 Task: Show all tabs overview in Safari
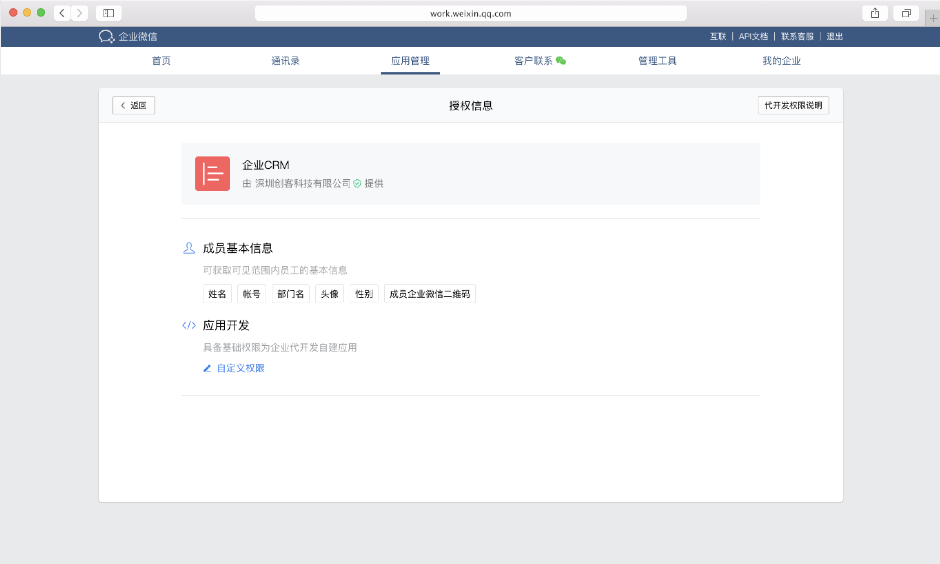point(906,13)
